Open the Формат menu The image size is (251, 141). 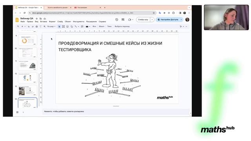coord(52,22)
